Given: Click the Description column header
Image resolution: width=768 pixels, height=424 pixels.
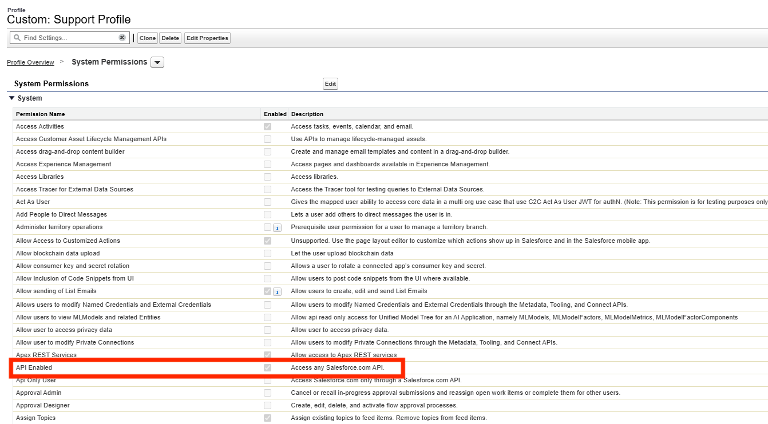Looking at the screenshot, I should coord(307,114).
